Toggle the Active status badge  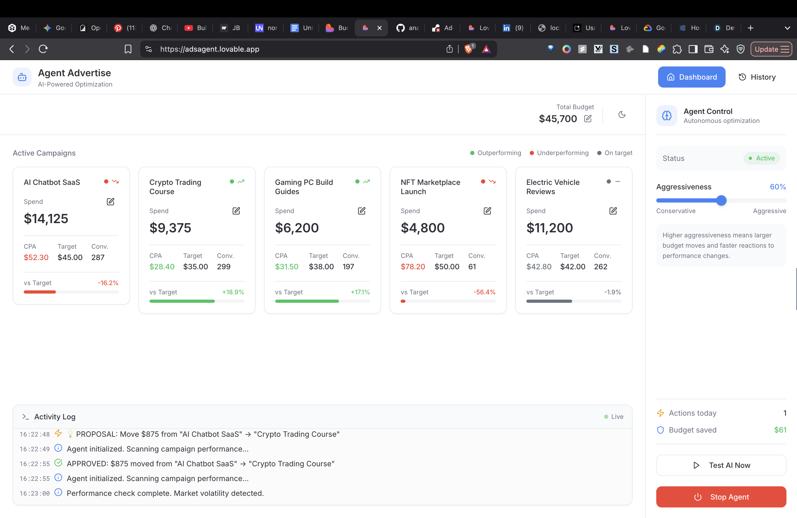(761, 158)
